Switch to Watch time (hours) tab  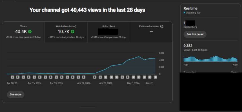(x=66, y=32)
